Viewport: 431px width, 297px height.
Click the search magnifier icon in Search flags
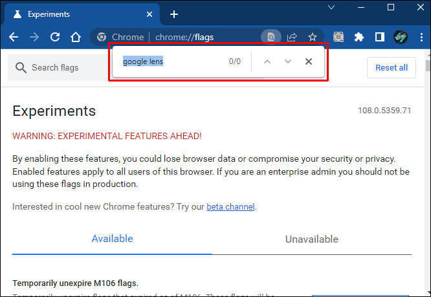(21, 67)
